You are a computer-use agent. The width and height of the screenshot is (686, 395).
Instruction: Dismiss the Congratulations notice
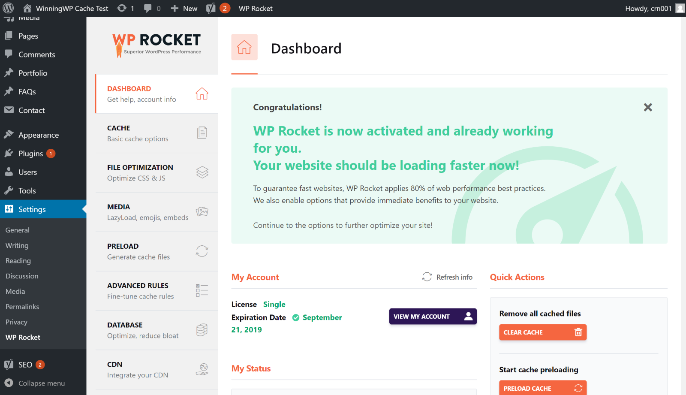coord(648,107)
